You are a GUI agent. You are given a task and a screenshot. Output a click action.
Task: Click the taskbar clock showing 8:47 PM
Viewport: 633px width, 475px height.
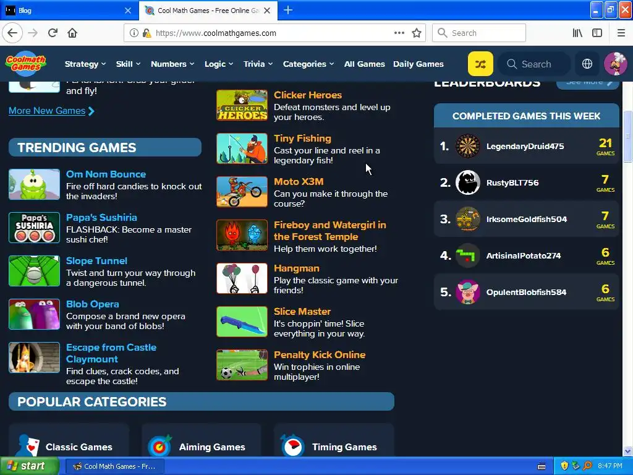(x=610, y=466)
